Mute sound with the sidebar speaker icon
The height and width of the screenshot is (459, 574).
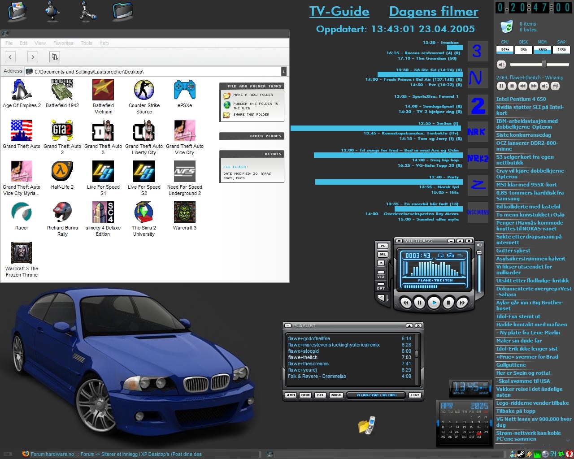(501, 65)
